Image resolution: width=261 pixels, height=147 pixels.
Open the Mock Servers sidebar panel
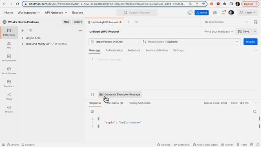pos(9,71)
